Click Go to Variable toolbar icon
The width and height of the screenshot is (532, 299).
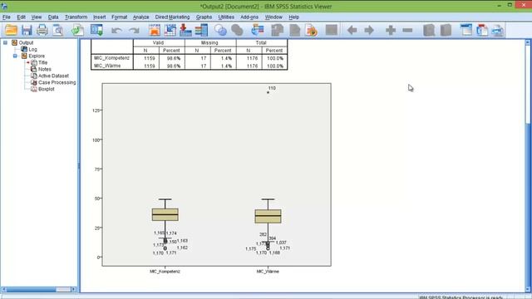(x=185, y=30)
